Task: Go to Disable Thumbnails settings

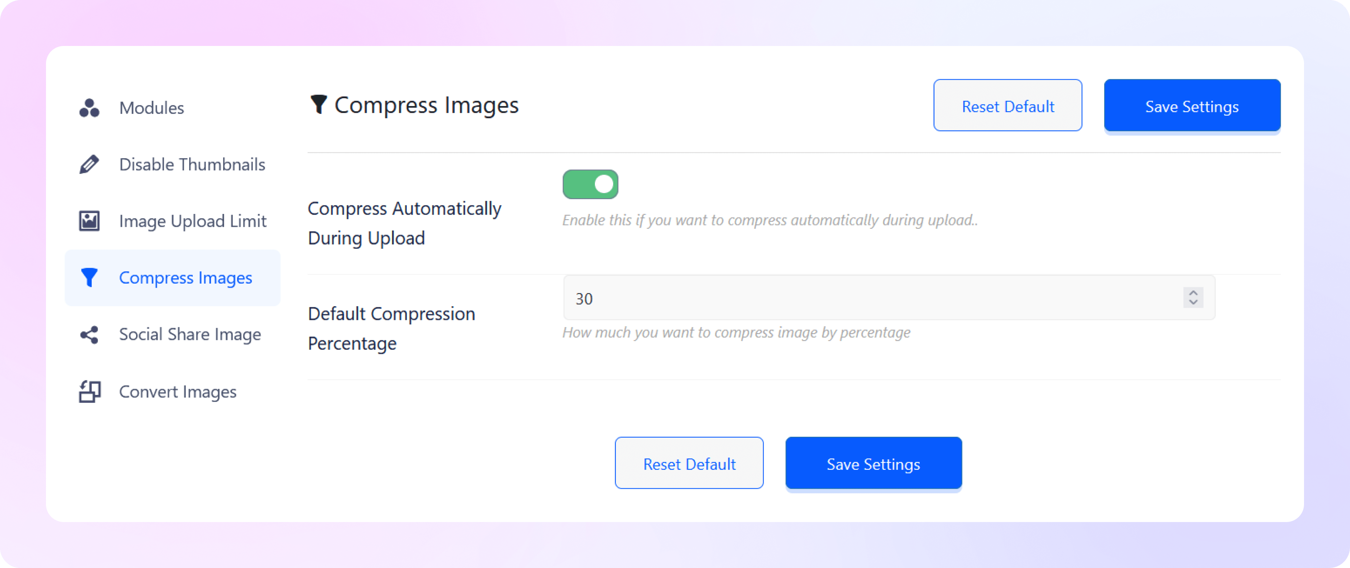Action: (x=172, y=165)
